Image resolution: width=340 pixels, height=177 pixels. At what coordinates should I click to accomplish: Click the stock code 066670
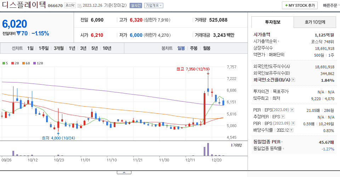tap(55, 6)
